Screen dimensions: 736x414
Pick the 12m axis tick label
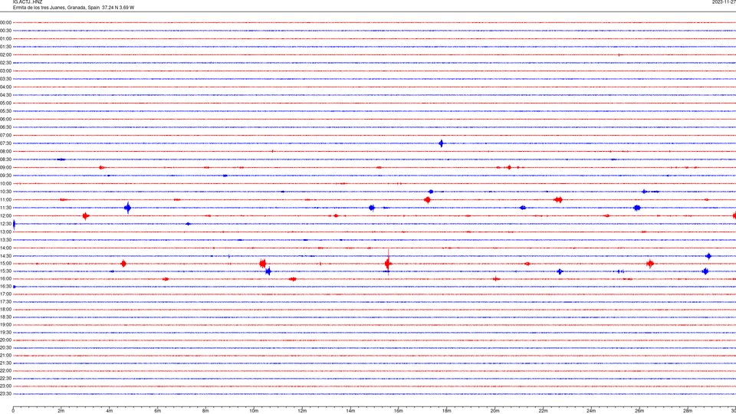point(302,411)
